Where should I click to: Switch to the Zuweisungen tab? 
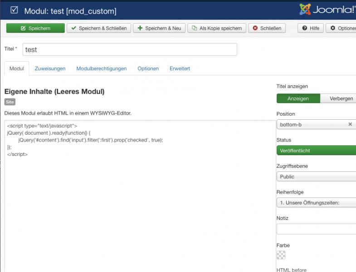pos(50,68)
